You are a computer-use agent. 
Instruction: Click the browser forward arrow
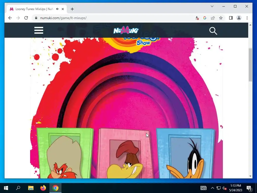pos(18,18)
